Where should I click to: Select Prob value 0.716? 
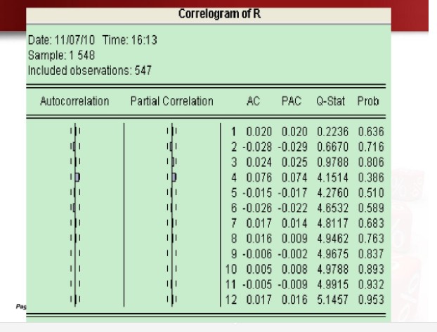[371, 147]
